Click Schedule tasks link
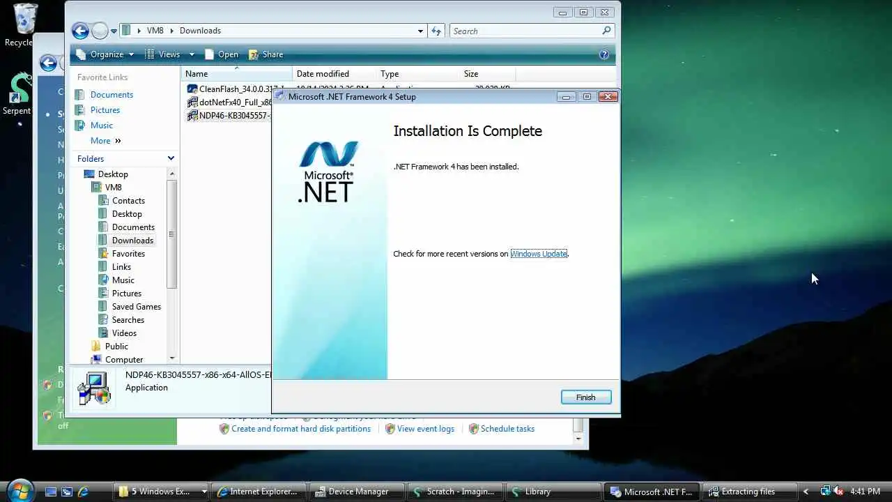This screenshot has width=892, height=502. tap(507, 429)
